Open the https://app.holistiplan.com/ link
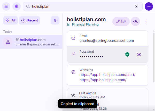The height and width of the screenshot is (111, 155). (x=103, y=80)
